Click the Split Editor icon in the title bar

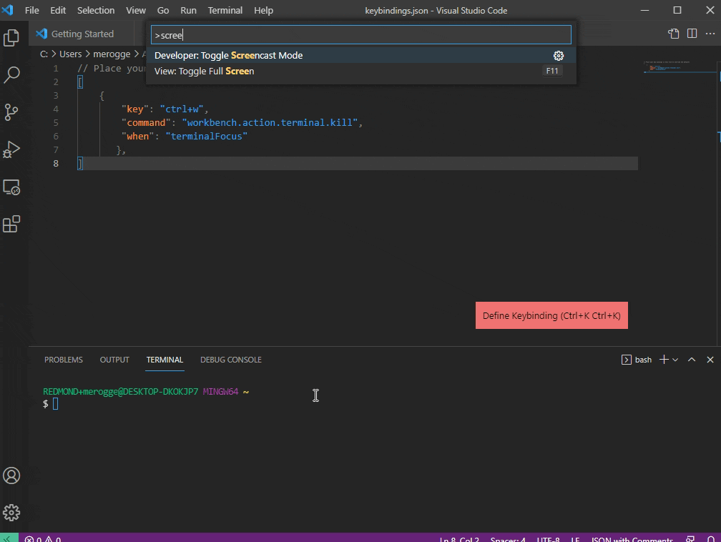tap(692, 34)
